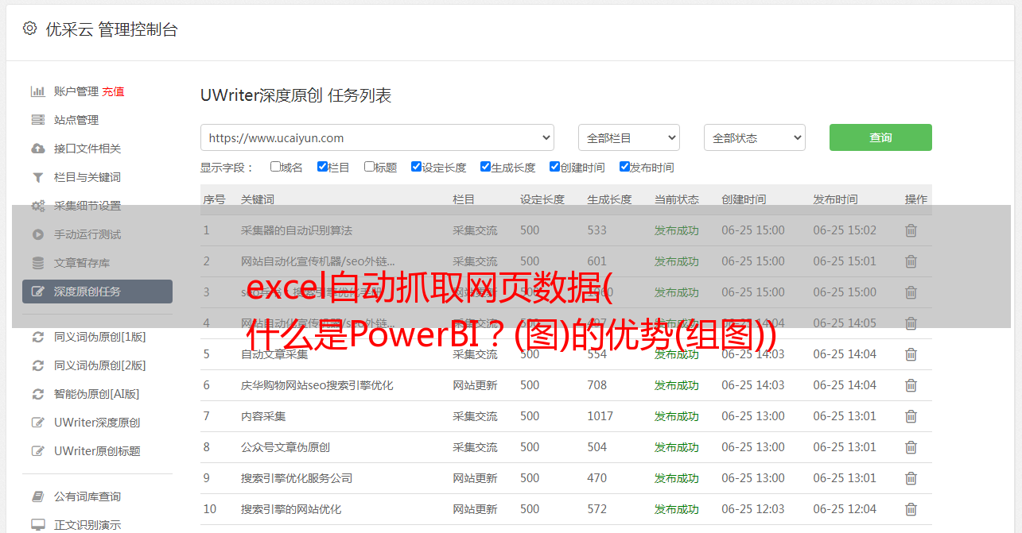1022x533 pixels.
Task: Open 栏目与关键词 in the sidebar
Action: [x=87, y=177]
